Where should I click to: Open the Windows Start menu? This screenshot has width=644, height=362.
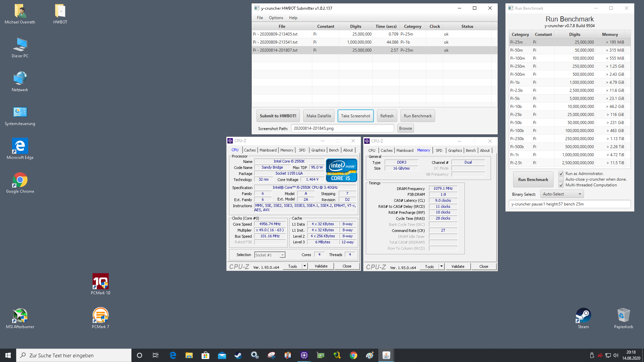(x=8, y=355)
